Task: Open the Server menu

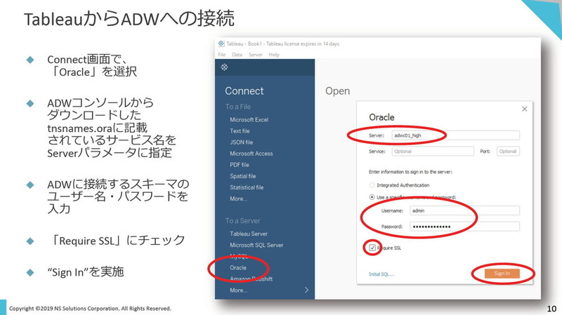Action: point(256,55)
